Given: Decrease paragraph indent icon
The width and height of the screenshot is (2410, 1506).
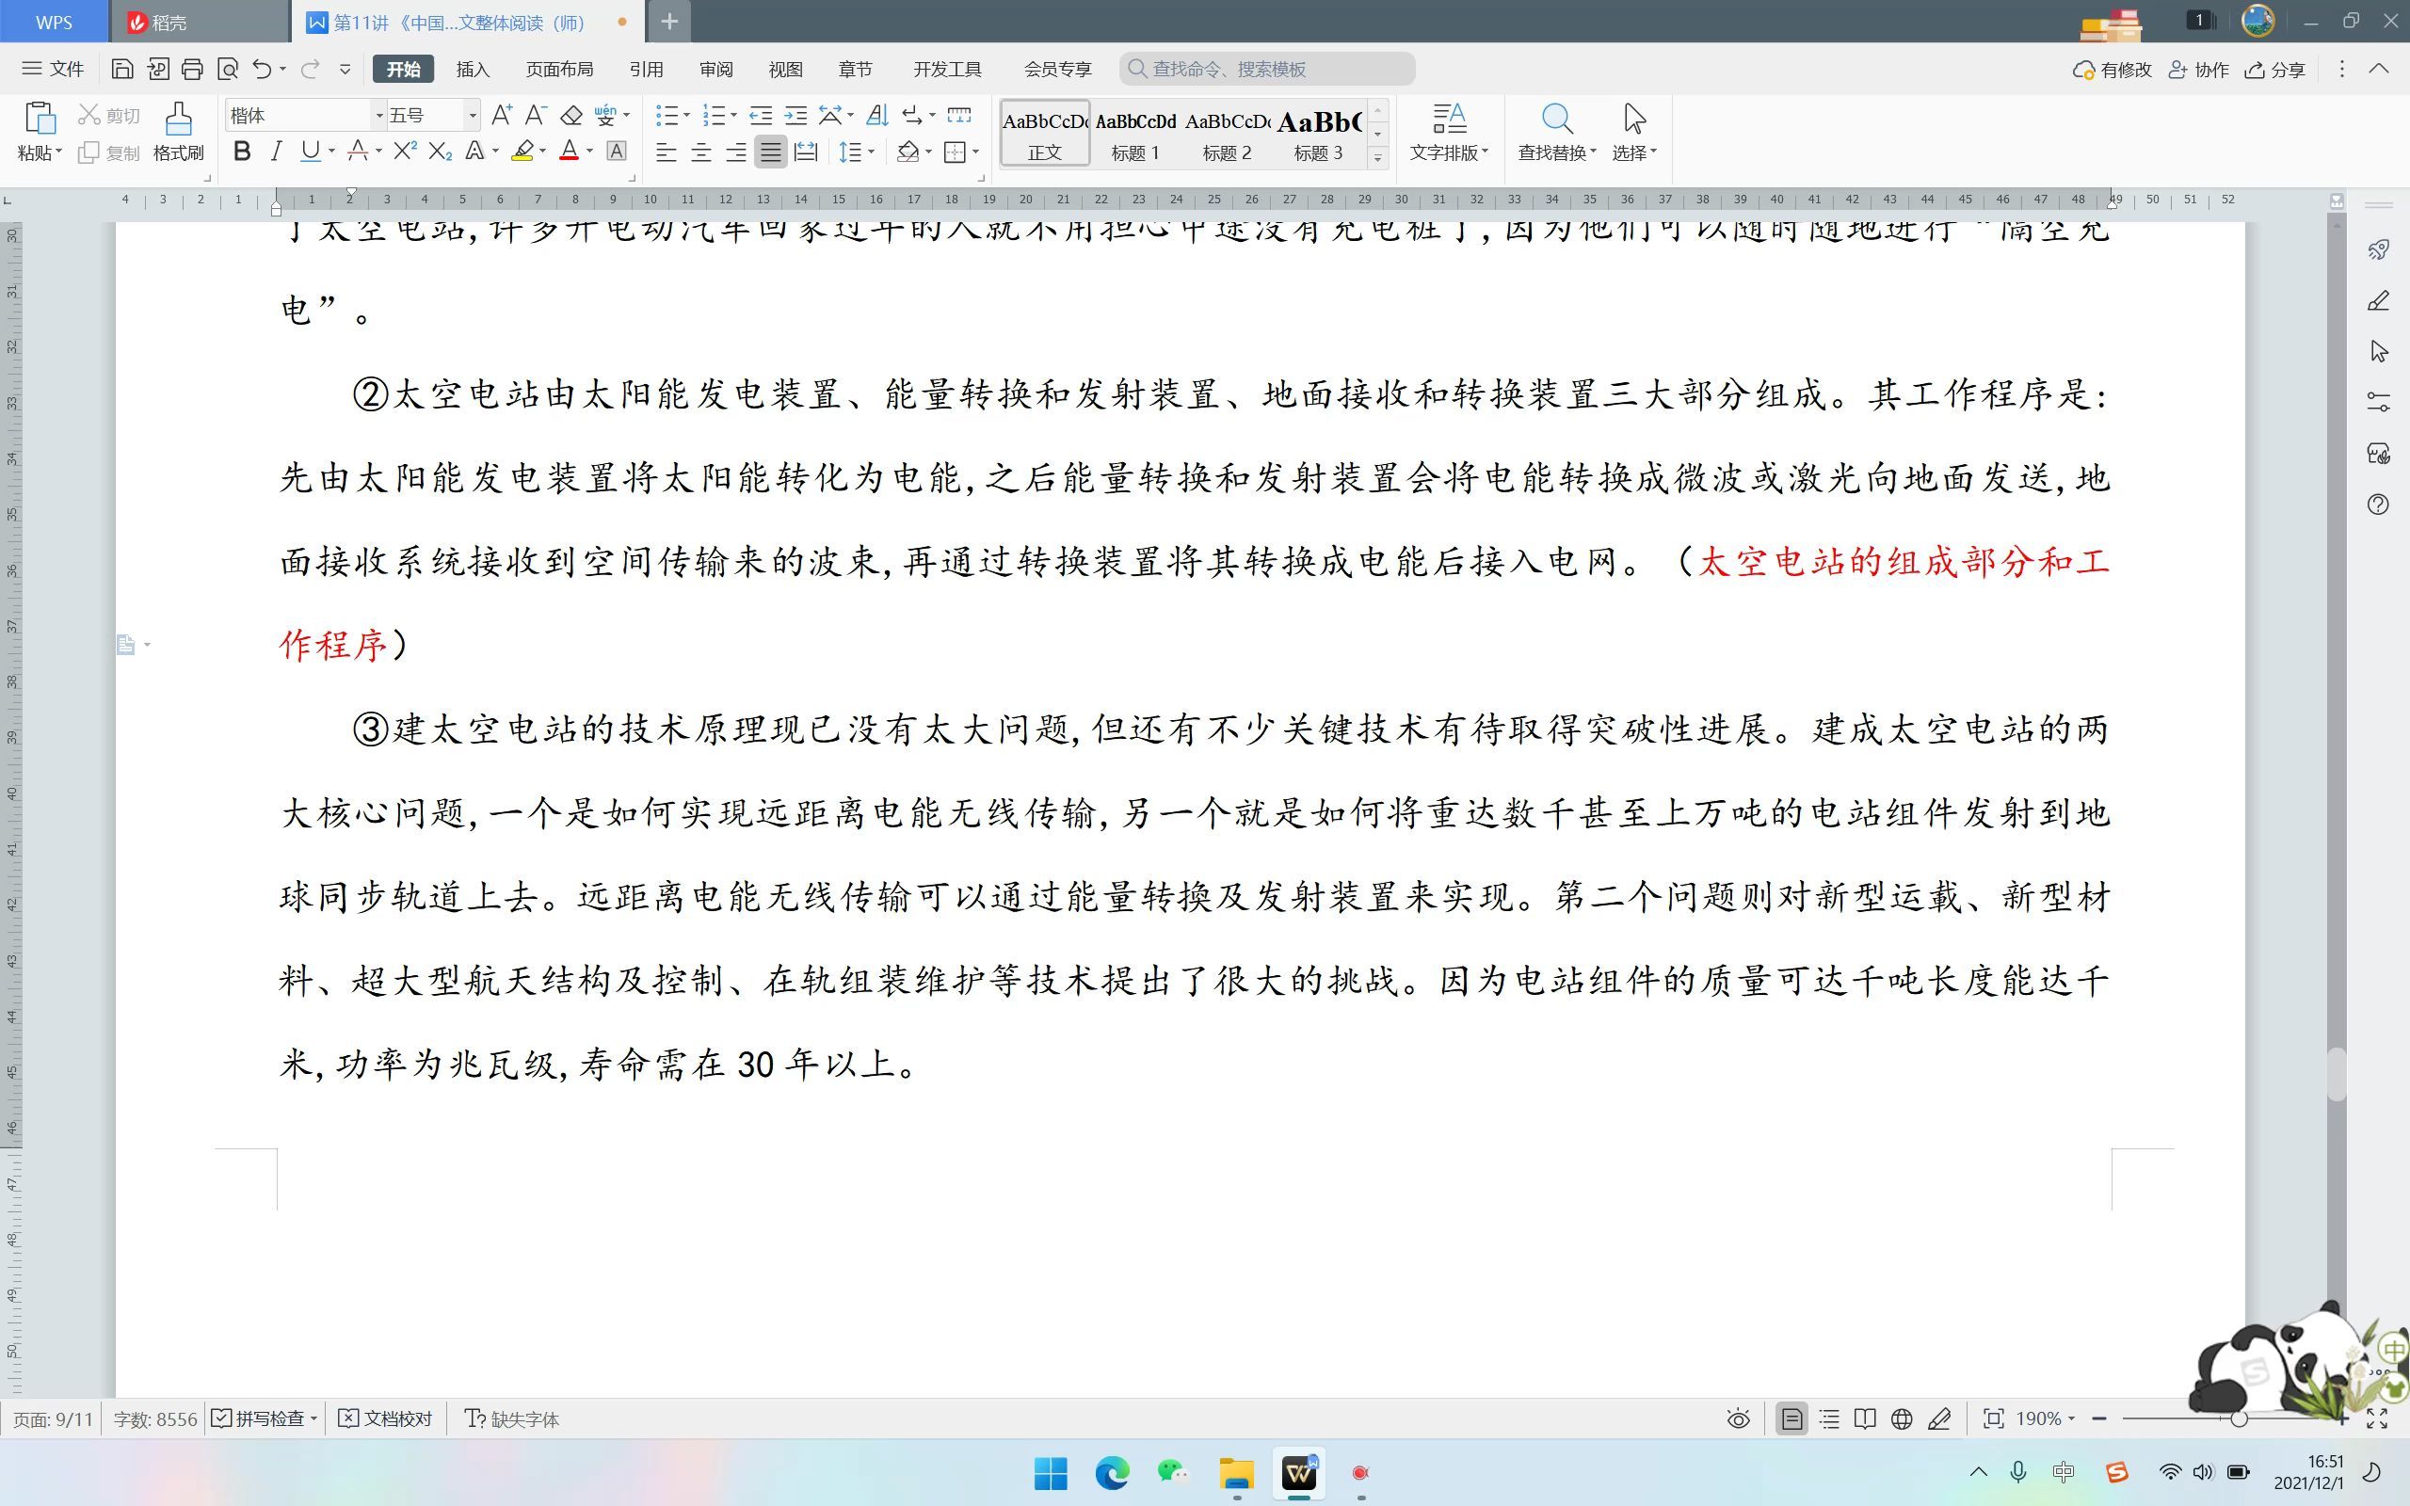Looking at the screenshot, I should [761, 116].
